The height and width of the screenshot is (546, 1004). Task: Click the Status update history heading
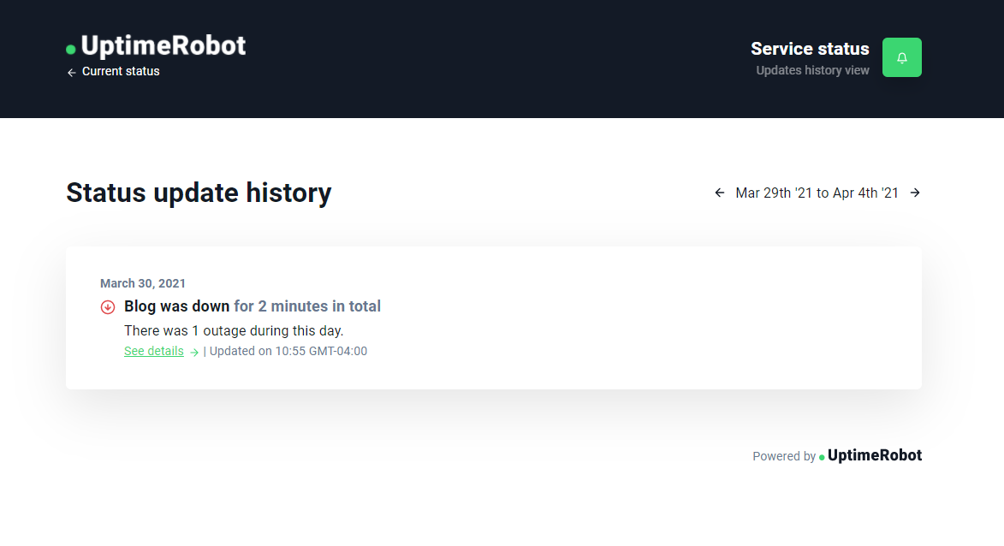(199, 193)
